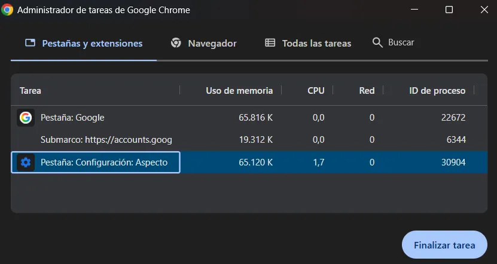Sort by the CPU column header
The width and height of the screenshot is (497, 264).
(x=316, y=91)
